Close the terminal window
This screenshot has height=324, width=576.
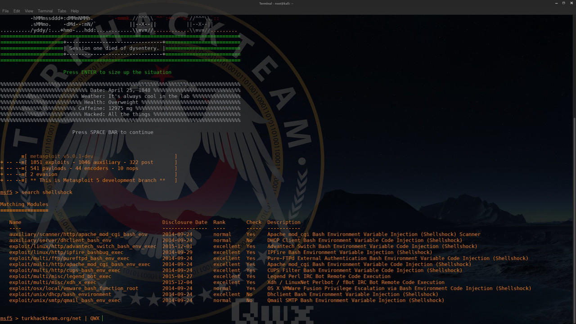click(x=571, y=3)
